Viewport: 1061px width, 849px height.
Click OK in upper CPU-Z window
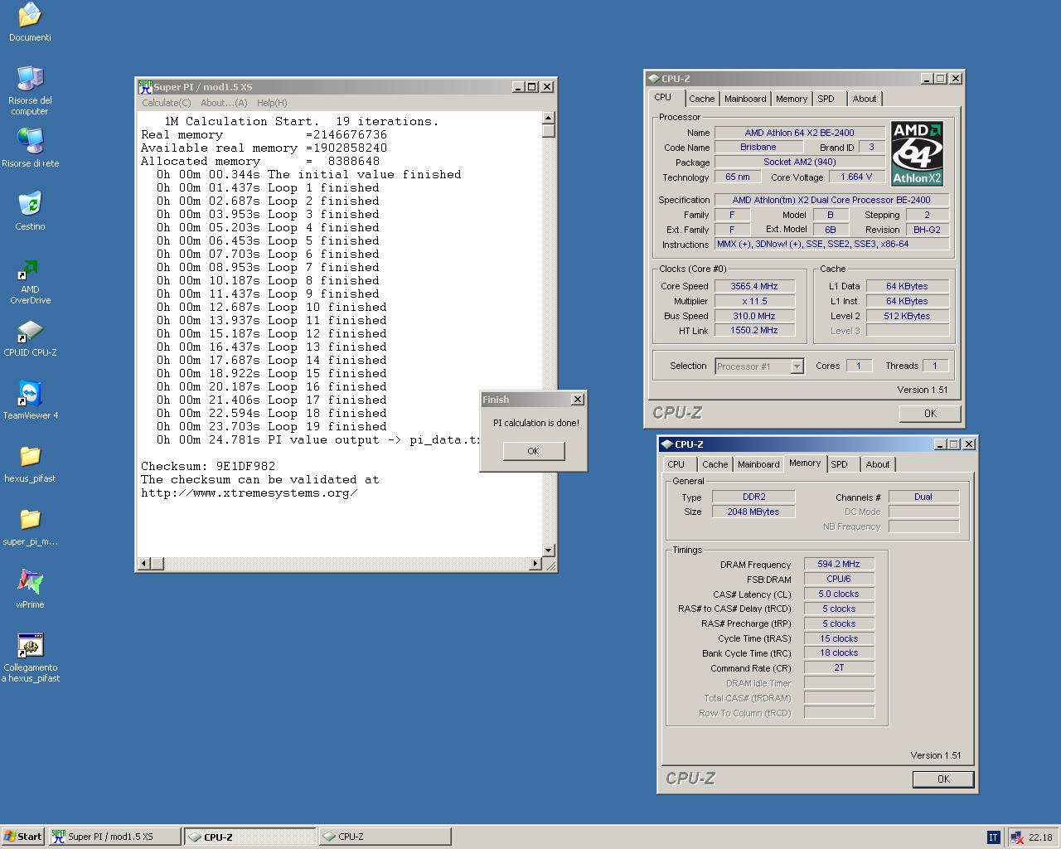(930, 414)
